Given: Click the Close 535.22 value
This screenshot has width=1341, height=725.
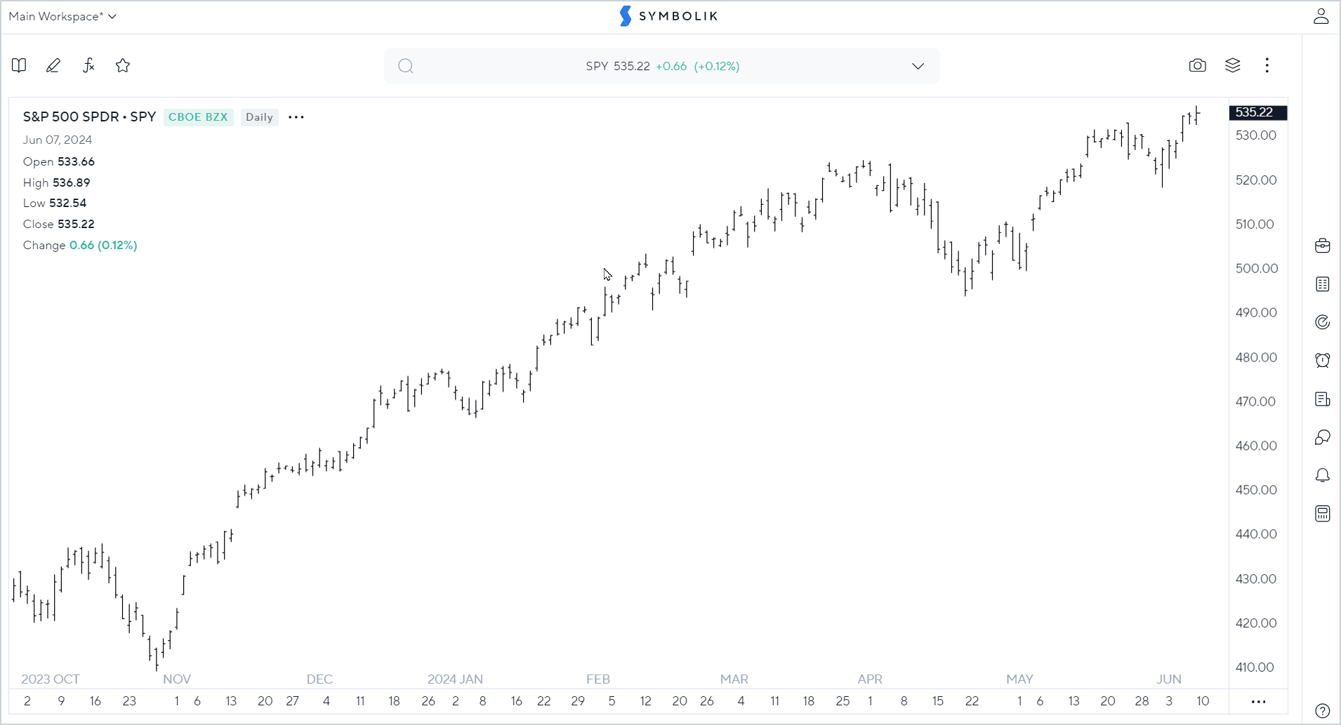Looking at the screenshot, I should pyautogui.click(x=76, y=224).
